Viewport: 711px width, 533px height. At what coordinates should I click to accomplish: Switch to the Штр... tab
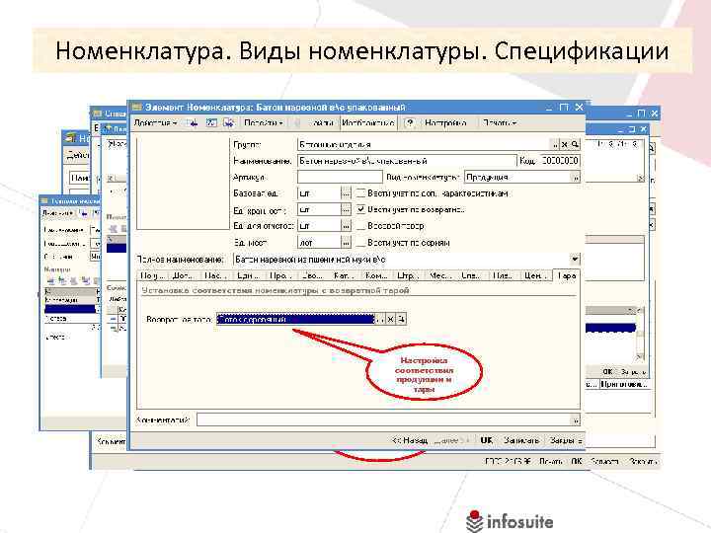(x=406, y=275)
